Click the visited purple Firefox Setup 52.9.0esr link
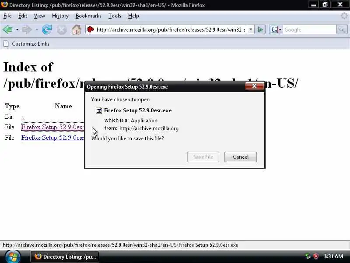 [x=52, y=127]
